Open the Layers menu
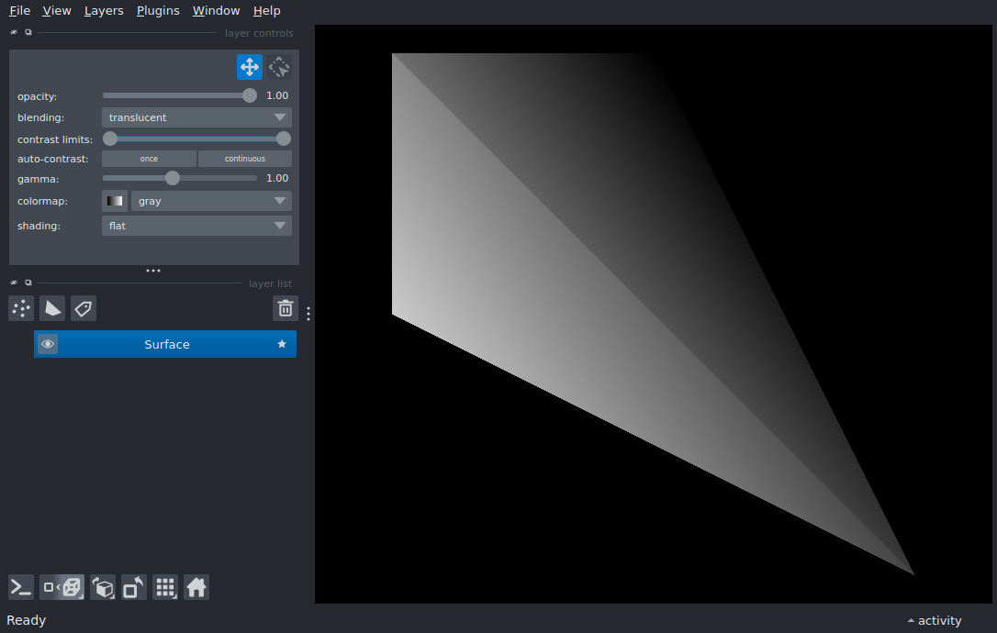 coord(104,11)
